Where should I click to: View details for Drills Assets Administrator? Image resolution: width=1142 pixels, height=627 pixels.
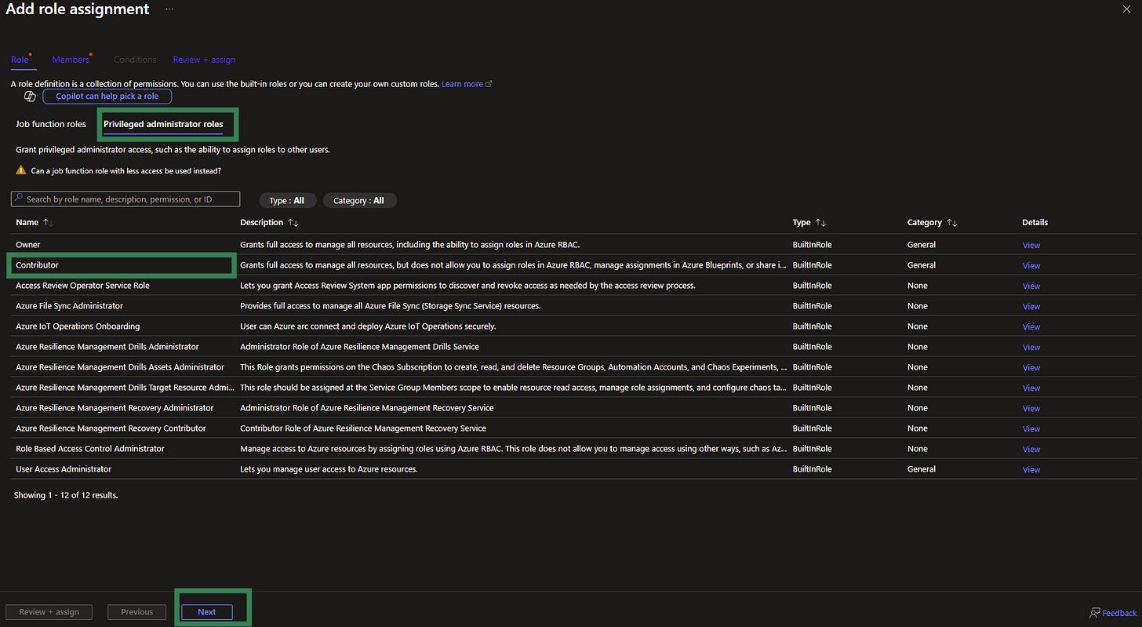point(1031,367)
